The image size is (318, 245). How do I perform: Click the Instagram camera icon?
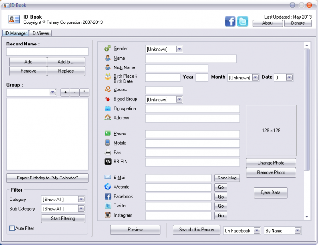pyautogui.click(x=108, y=215)
